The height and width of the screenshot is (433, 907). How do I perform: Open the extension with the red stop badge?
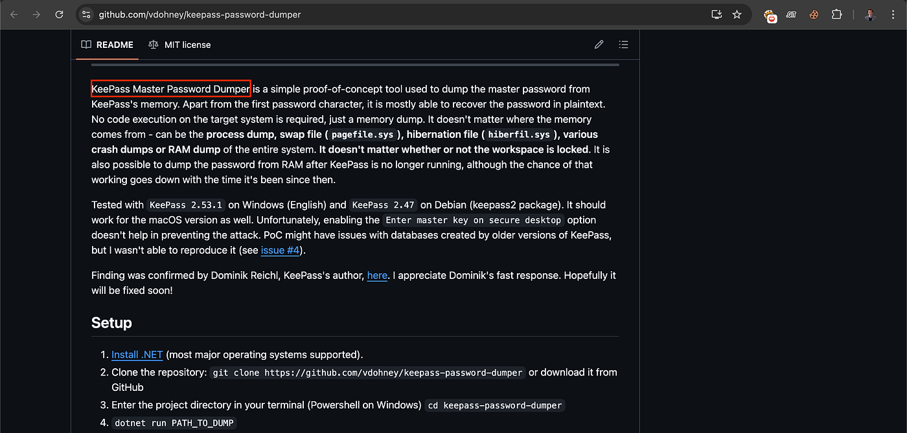(770, 16)
